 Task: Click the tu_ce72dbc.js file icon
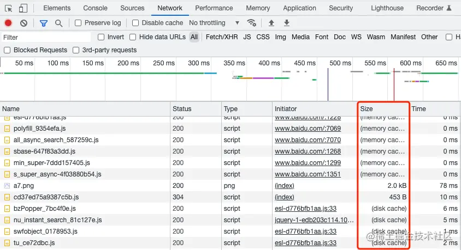click(7, 243)
